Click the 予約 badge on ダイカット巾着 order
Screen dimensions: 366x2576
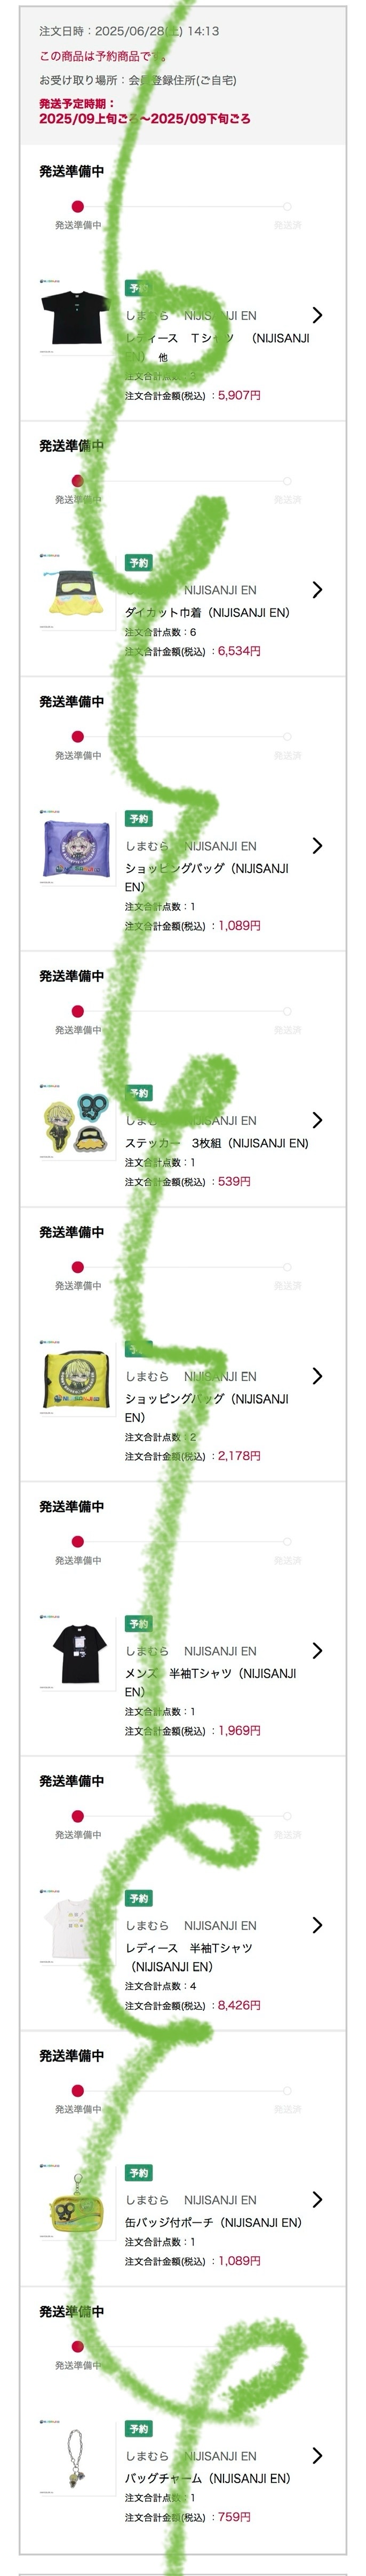tap(139, 563)
